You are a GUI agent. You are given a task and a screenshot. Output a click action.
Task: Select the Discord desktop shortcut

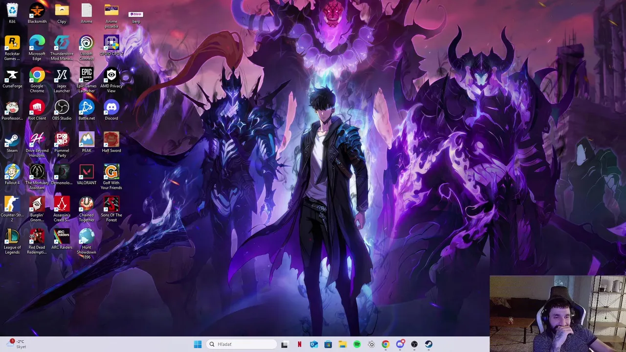tap(111, 110)
